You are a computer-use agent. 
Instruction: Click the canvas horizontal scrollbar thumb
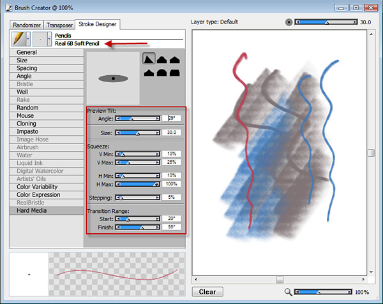coord(280,279)
